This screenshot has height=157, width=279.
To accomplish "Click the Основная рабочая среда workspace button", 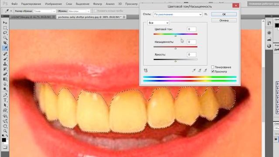I will point(263,4).
